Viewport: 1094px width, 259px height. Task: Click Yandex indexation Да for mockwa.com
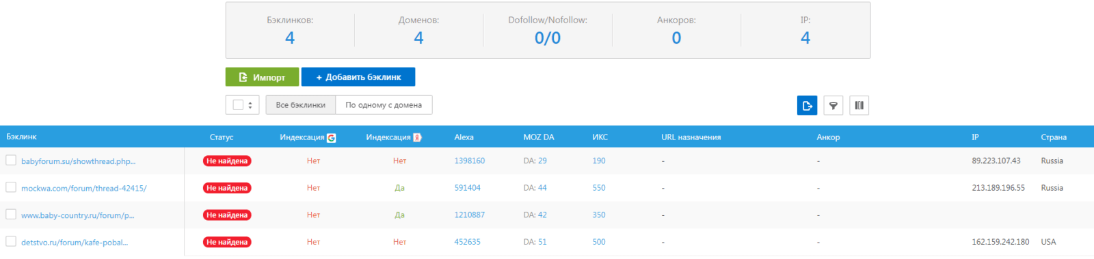click(399, 188)
